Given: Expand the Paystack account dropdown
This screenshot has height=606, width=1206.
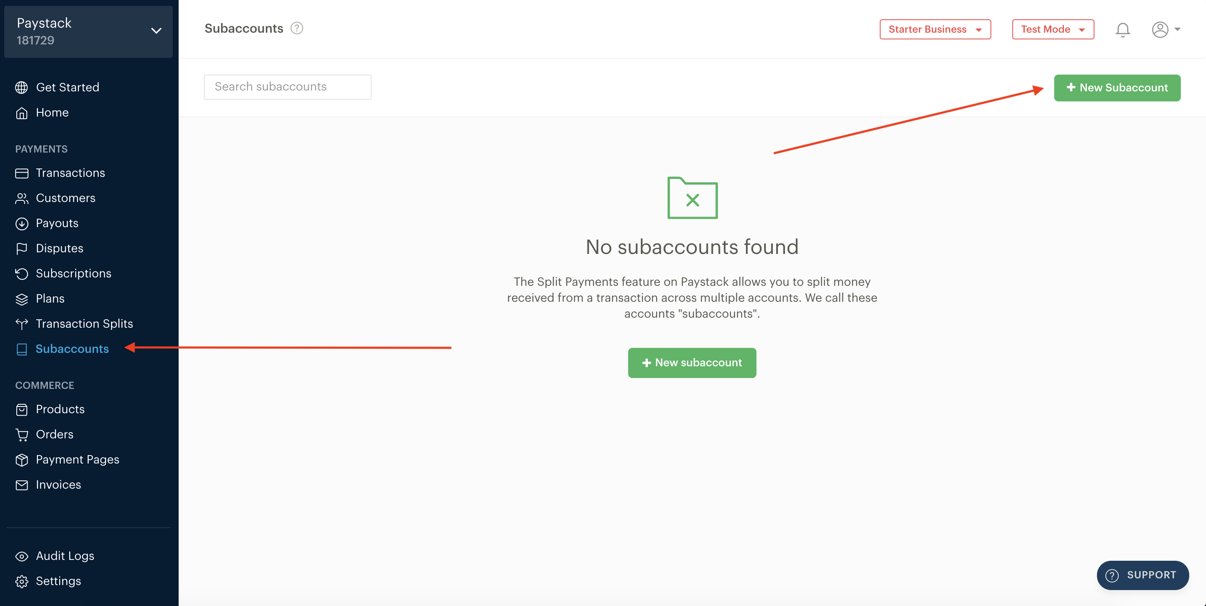Looking at the screenshot, I should (x=154, y=30).
